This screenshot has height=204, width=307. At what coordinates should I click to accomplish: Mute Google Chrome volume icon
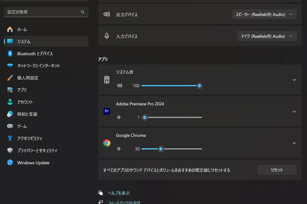tap(119, 149)
